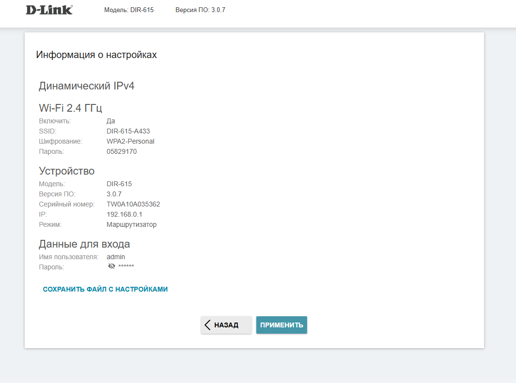Select the Wi-Fi password 05829170
516x383 pixels.
tap(122, 152)
